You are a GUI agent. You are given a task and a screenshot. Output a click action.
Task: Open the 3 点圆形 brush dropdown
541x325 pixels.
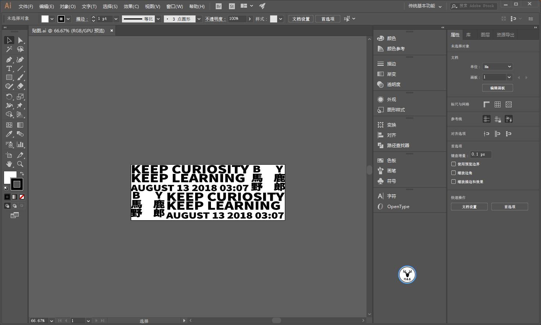199,19
